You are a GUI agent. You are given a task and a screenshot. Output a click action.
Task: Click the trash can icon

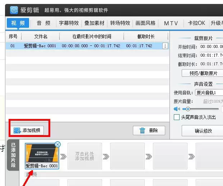click(142, 130)
